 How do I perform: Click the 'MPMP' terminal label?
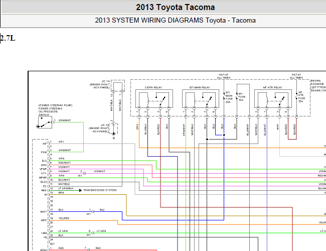coord(43,178)
